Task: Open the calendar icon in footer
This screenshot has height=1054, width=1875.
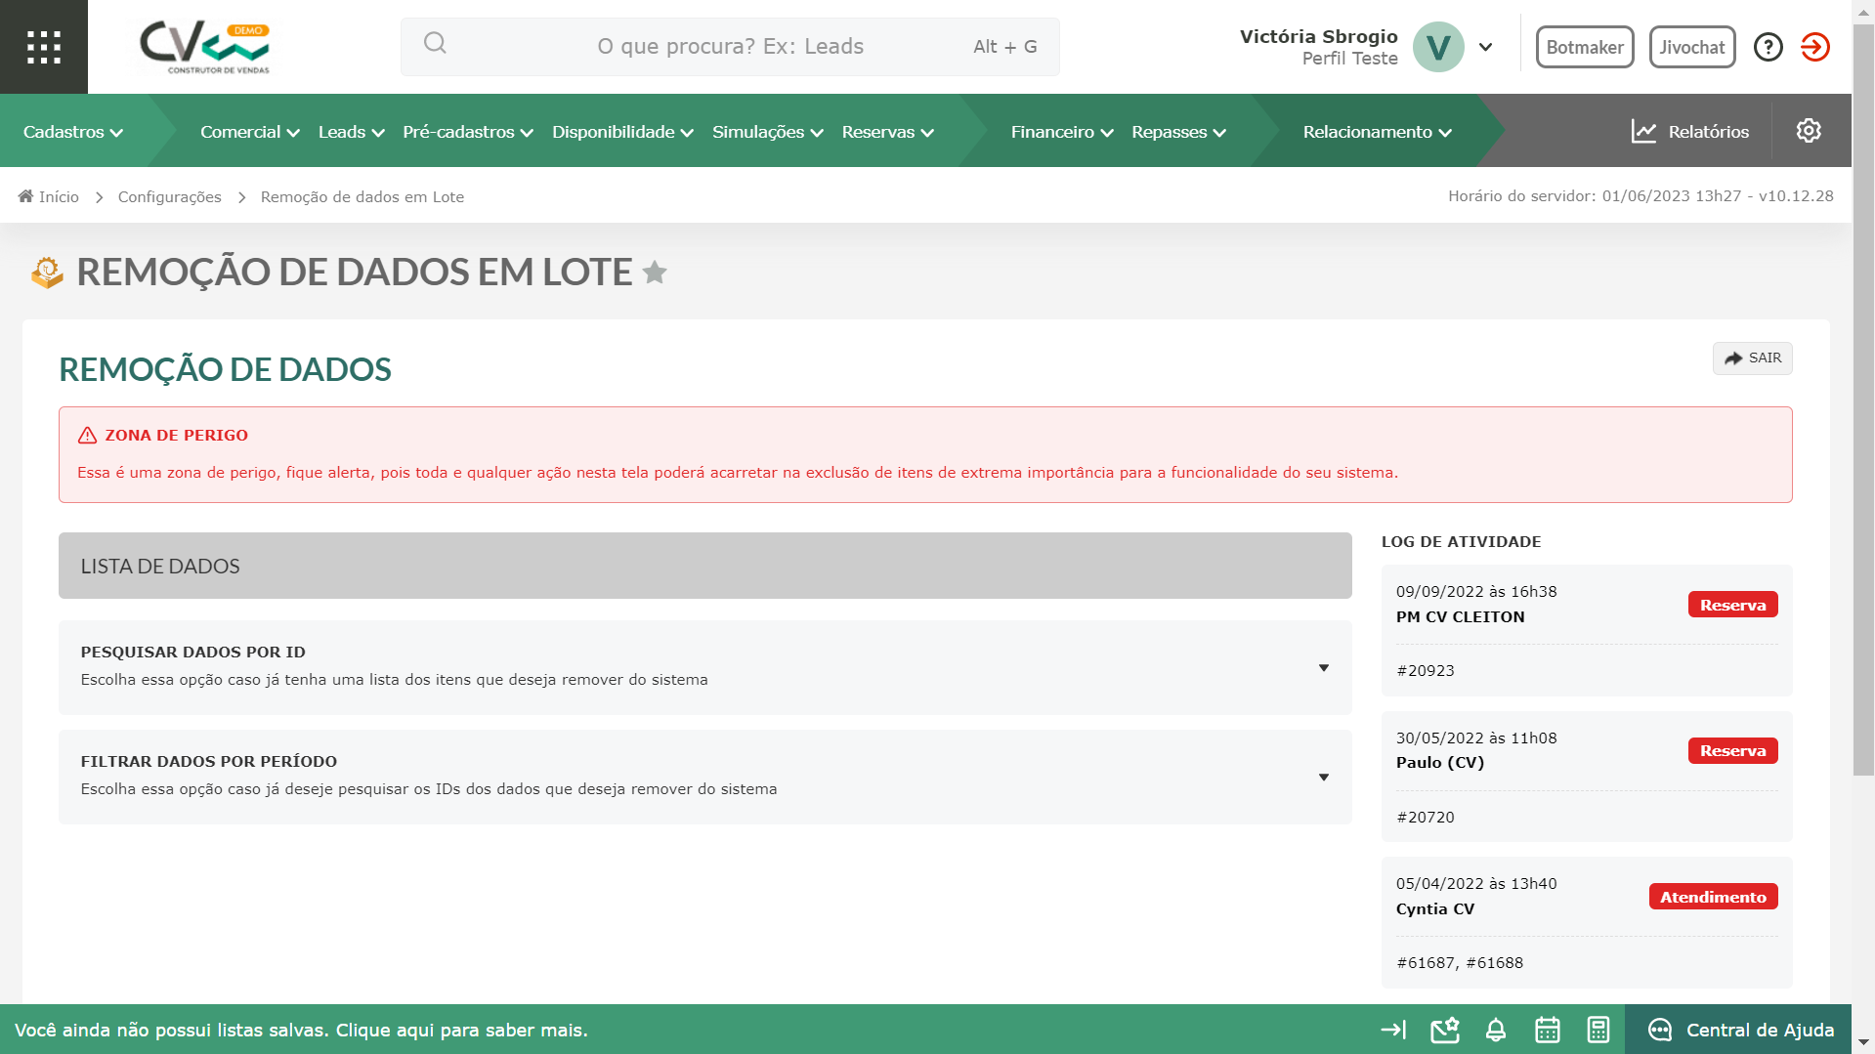Action: (1547, 1030)
